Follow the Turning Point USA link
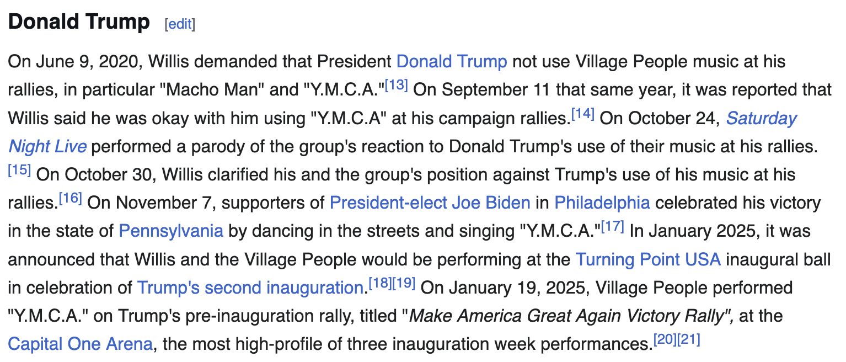This screenshot has height=362, width=846. coord(648,259)
